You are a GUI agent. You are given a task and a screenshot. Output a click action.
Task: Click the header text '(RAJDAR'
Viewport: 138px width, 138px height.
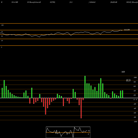click(114, 2)
